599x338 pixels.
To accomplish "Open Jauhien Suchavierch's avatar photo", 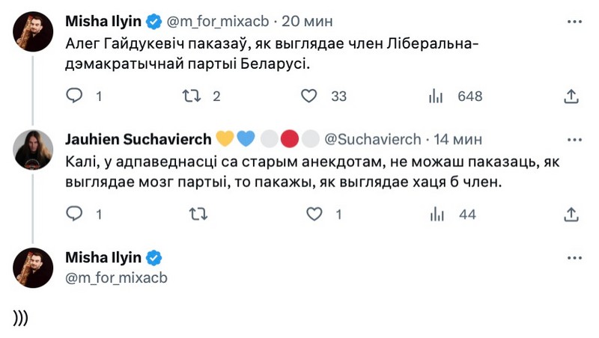I will tap(34, 149).
